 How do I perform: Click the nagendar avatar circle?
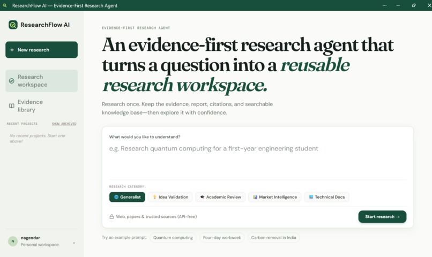coord(13,241)
